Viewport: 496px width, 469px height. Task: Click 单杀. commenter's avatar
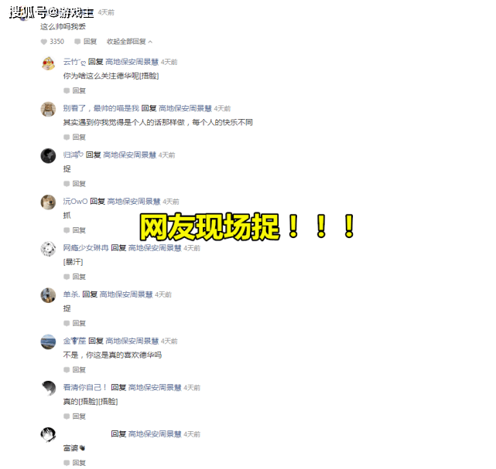(48, 295)
